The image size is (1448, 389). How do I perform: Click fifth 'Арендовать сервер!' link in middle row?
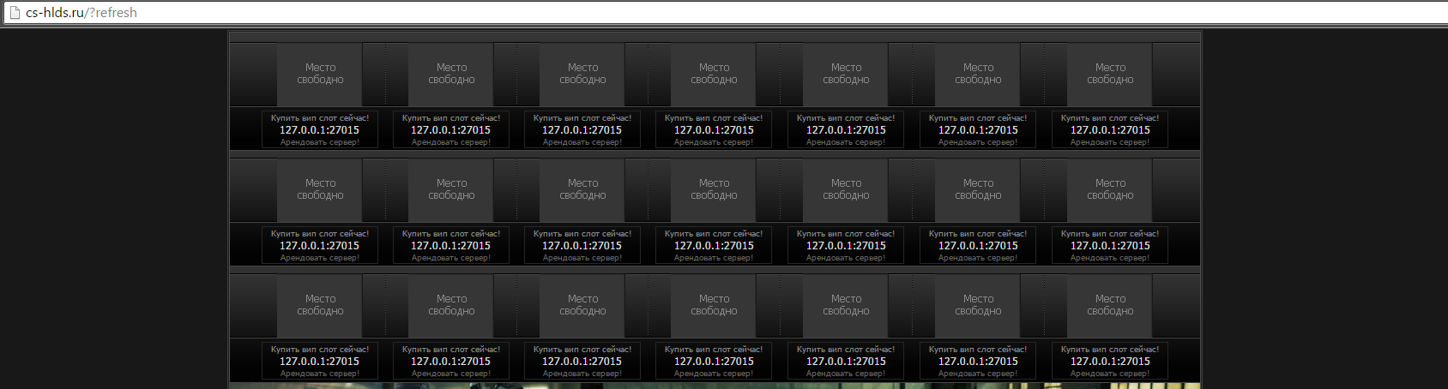[846, 258]
